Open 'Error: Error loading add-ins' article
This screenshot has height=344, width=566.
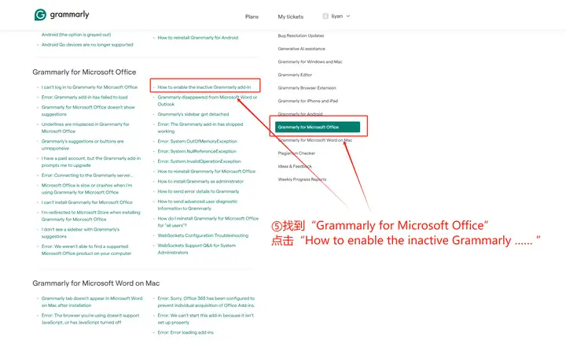pos(186,332)
